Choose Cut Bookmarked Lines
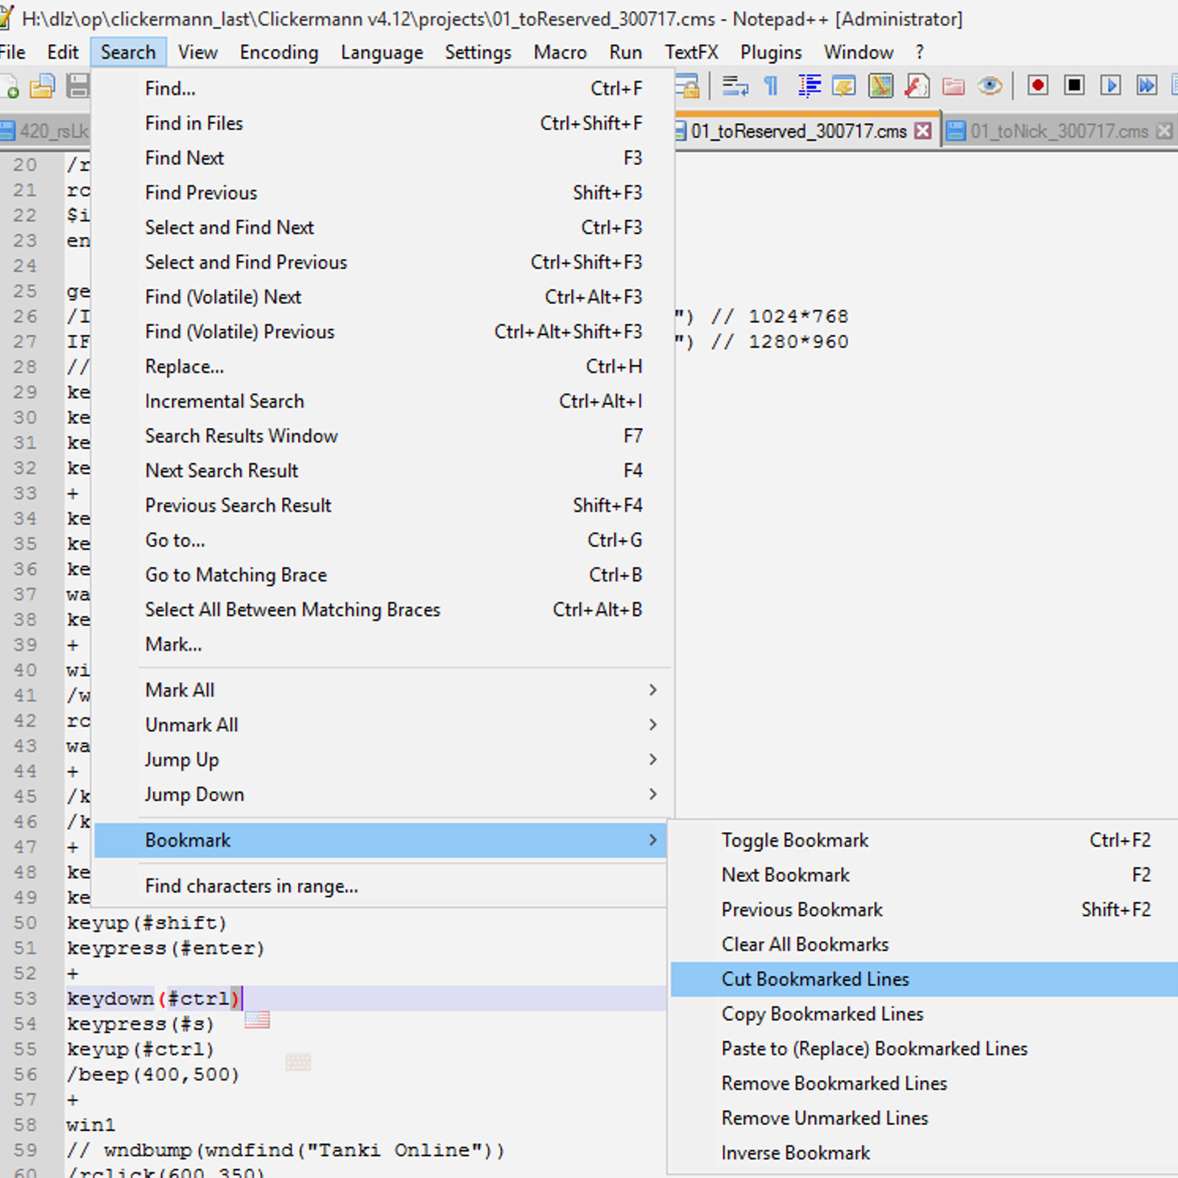Image resolution: width=1178 pixels, height=1178 pixels. point(924,978)
